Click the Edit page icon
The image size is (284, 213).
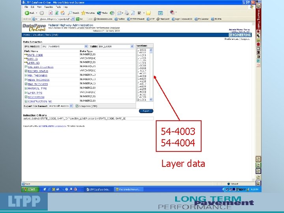click(133, 13)
